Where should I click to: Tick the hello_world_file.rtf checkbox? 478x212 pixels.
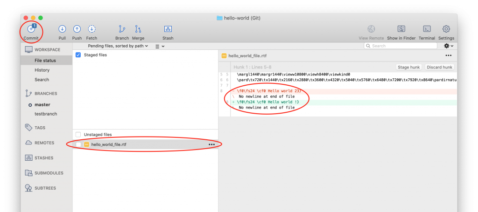click(78, 144)
